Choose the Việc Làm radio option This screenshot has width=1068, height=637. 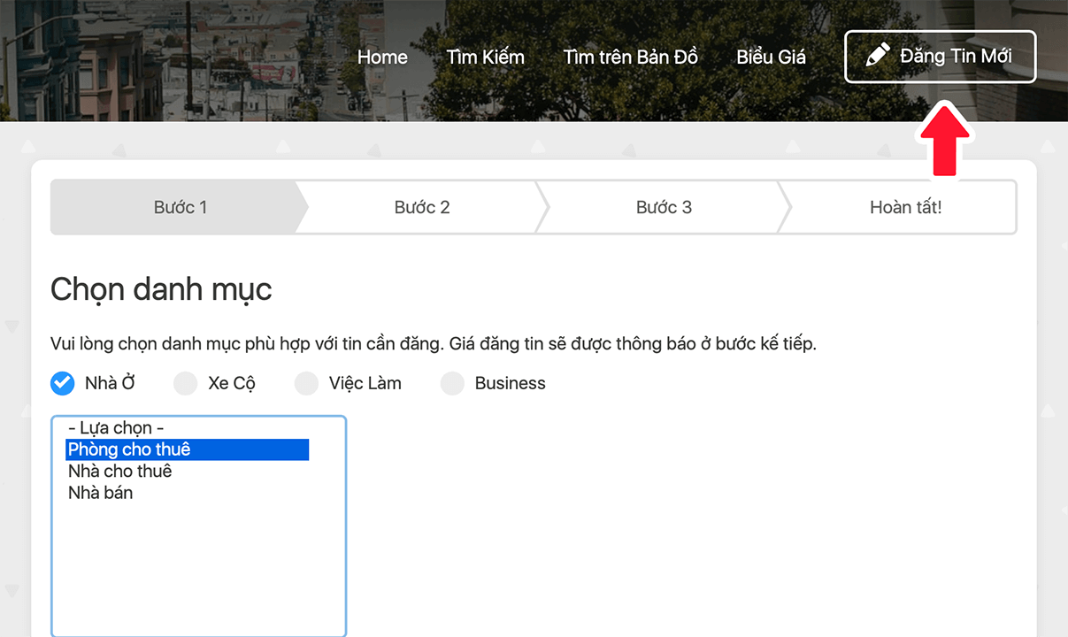pos(306,383)
